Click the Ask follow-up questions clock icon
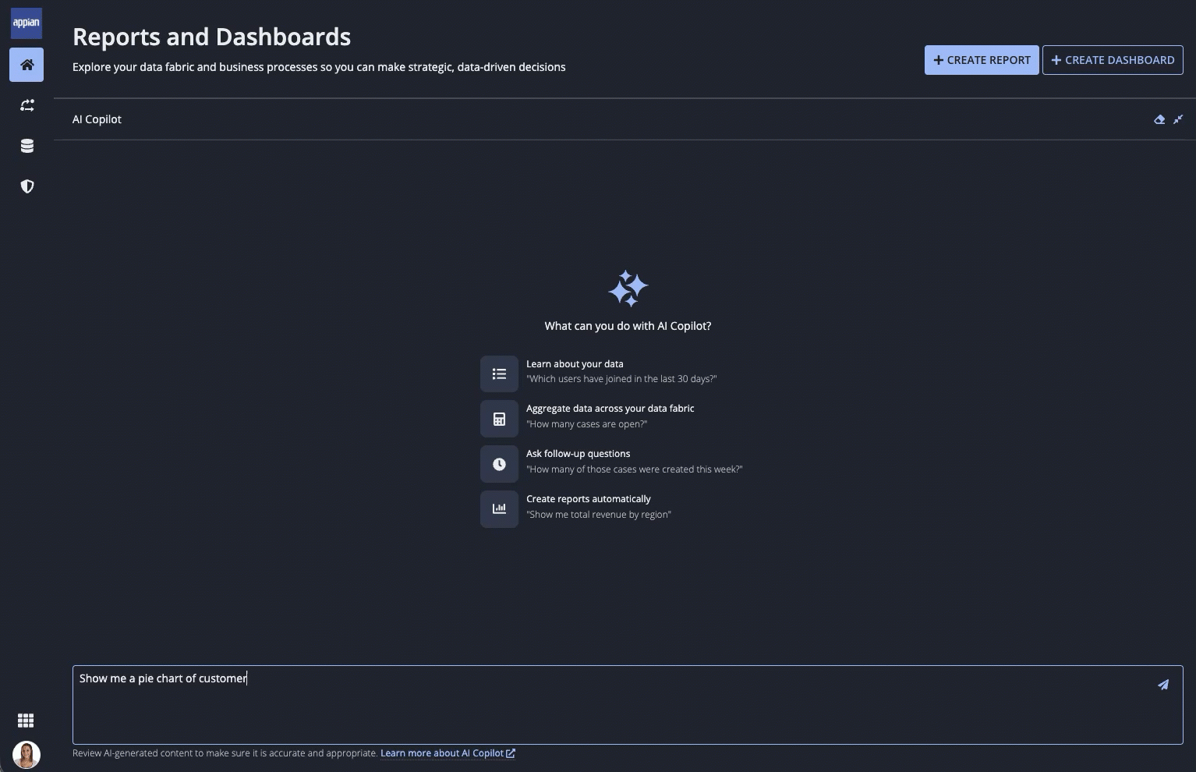This screenshot has height=772, width=1196. pyautogui.click(x=499, y=464)
